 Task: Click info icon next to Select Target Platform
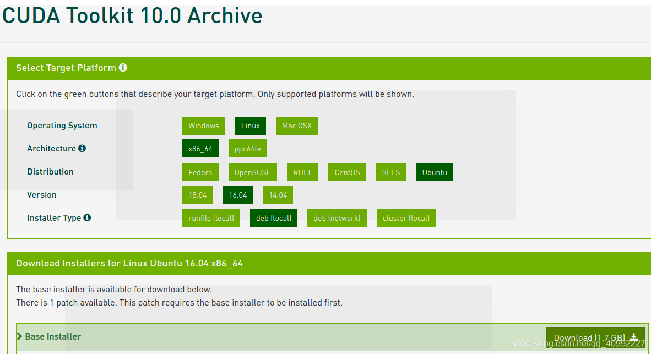click(123, 68)
